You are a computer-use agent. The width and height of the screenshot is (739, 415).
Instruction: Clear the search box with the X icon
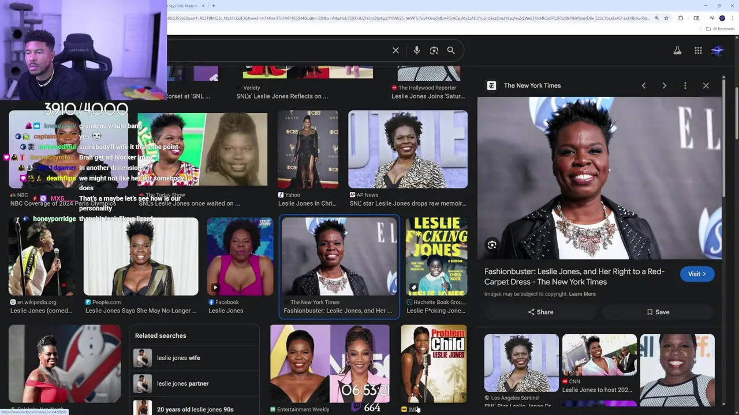(x=395, y=51)
